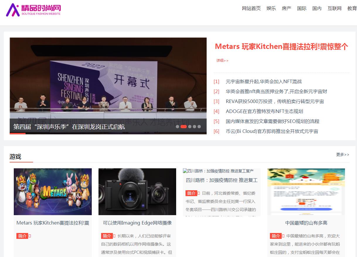
Task: Click the broken 四川路桥 image placeholder
Action: pos(218,171)
